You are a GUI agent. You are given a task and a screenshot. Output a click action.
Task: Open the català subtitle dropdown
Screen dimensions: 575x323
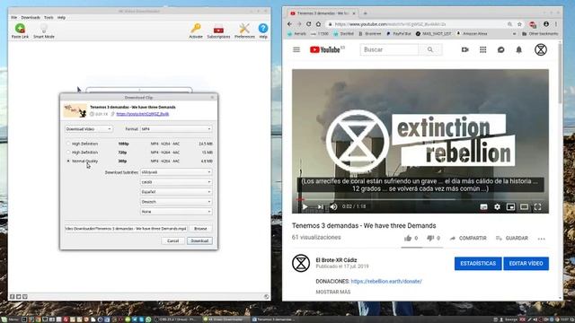(176, 182)
